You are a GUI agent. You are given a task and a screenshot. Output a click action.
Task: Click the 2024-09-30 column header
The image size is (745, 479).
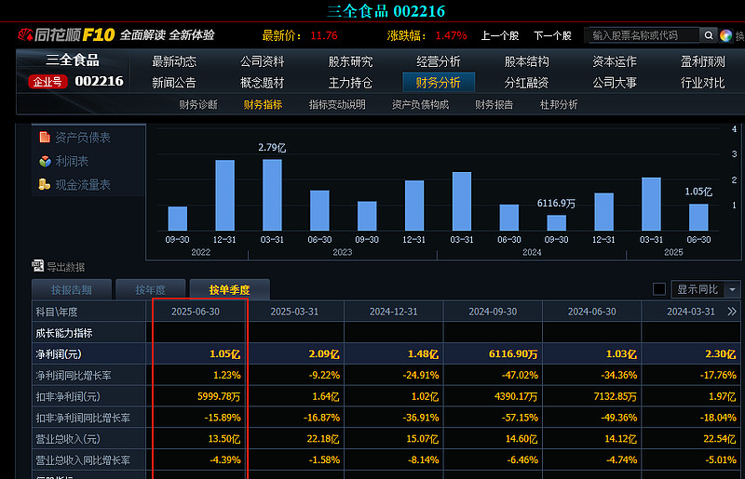[x=493, y=312]
